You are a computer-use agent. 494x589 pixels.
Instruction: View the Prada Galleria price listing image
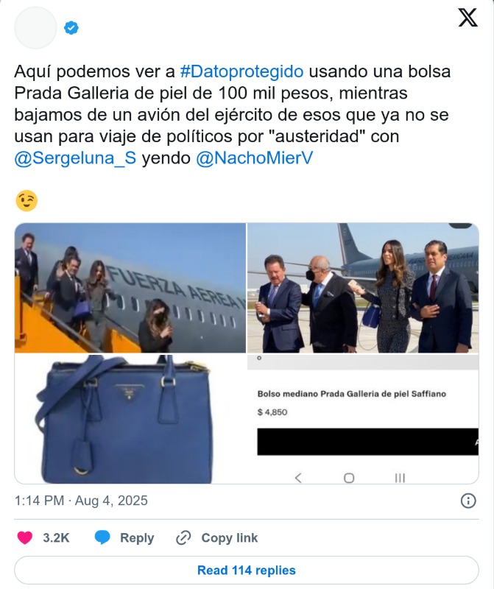363,419
